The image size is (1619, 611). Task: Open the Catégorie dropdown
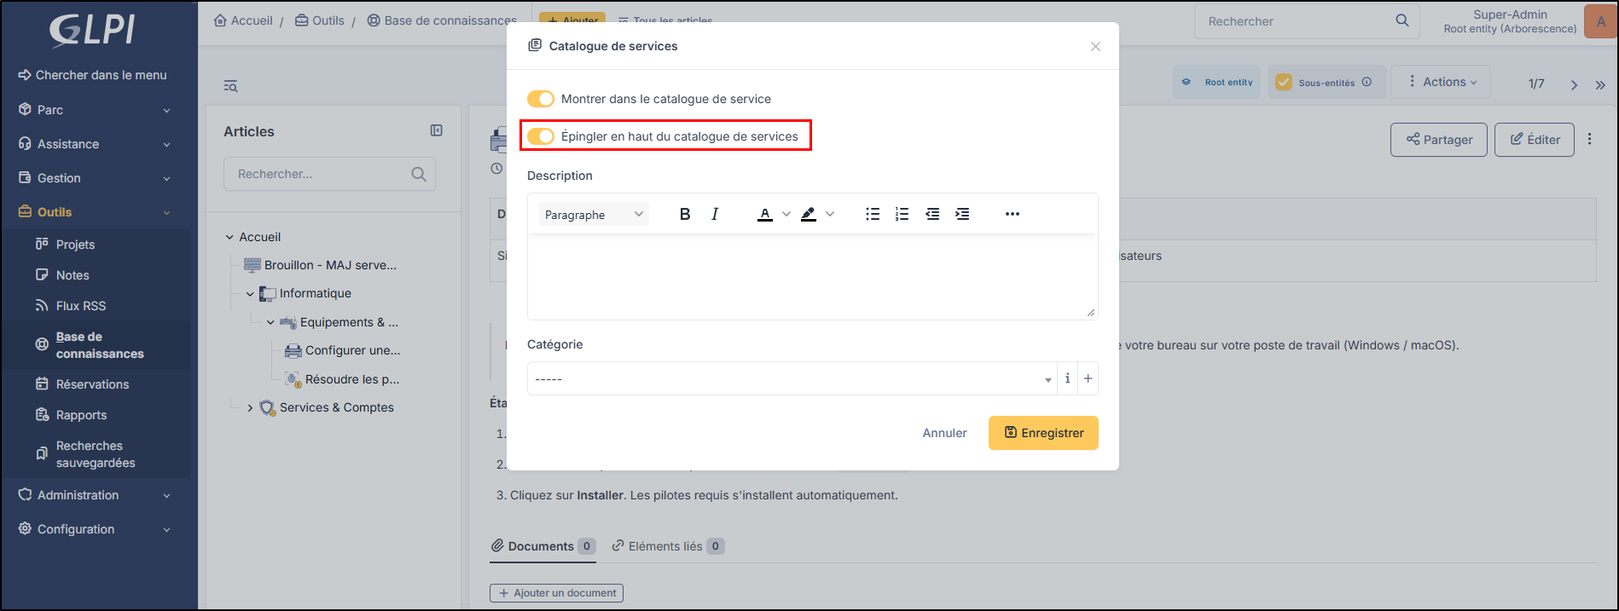[792, 378]
